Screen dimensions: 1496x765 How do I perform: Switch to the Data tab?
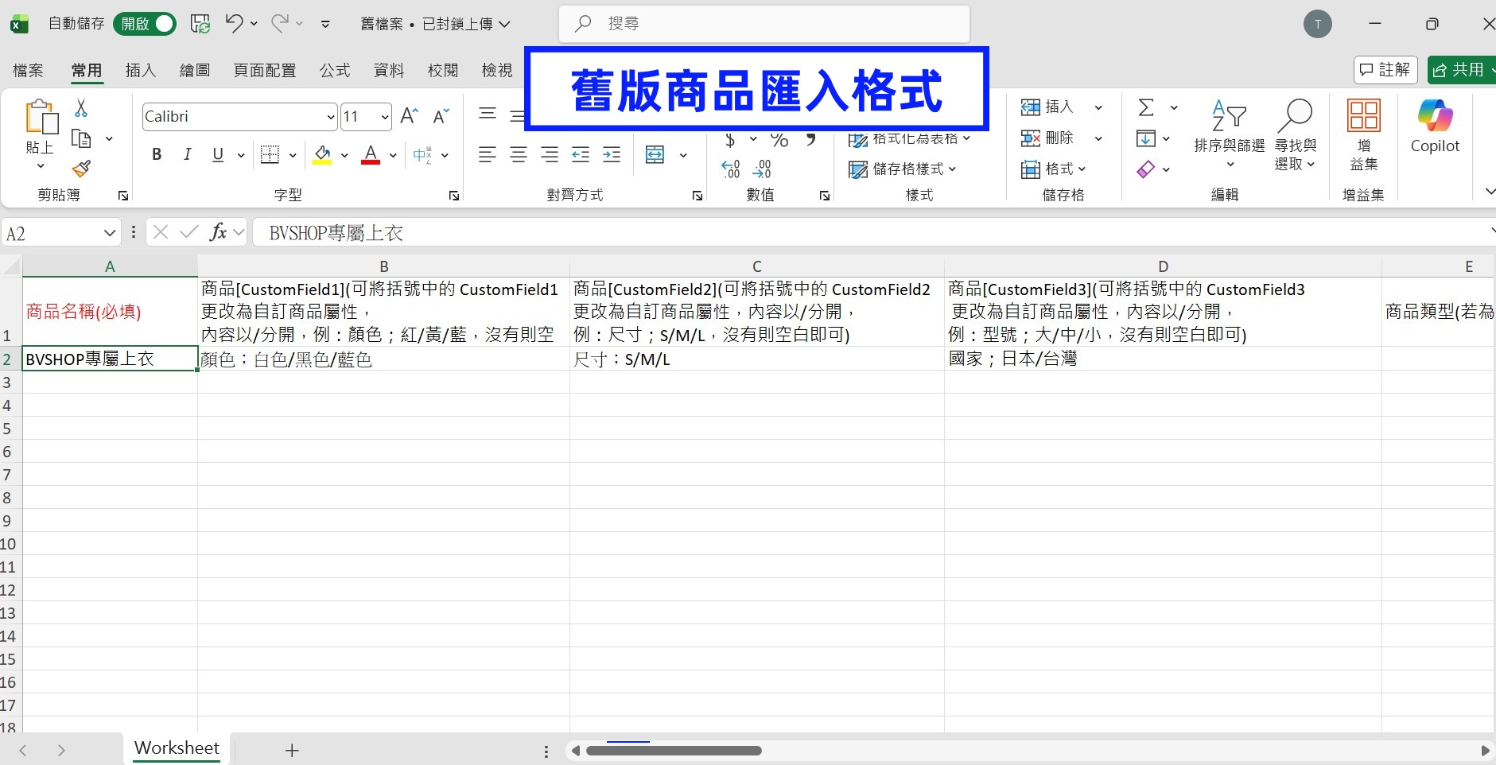389,71
